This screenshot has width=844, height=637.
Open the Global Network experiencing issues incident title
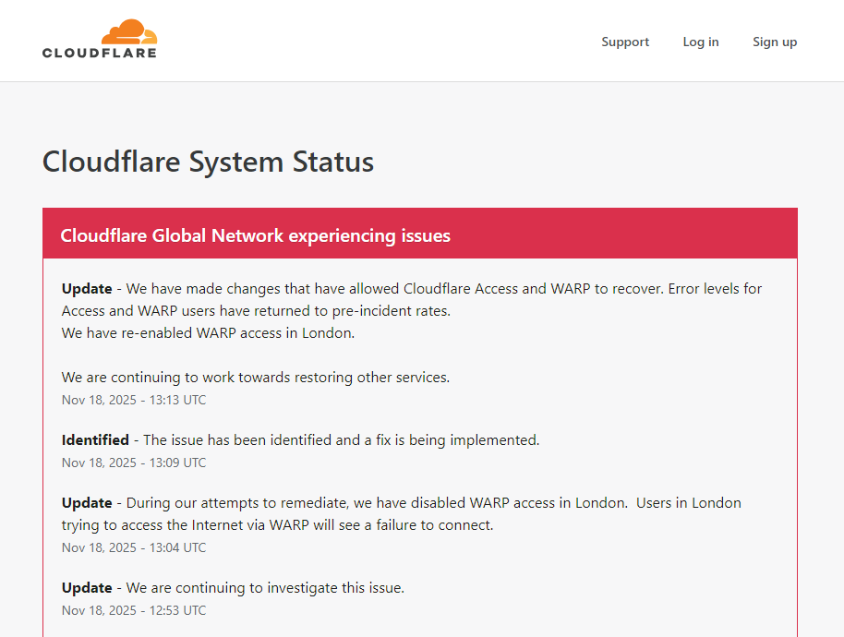(255, 235)
